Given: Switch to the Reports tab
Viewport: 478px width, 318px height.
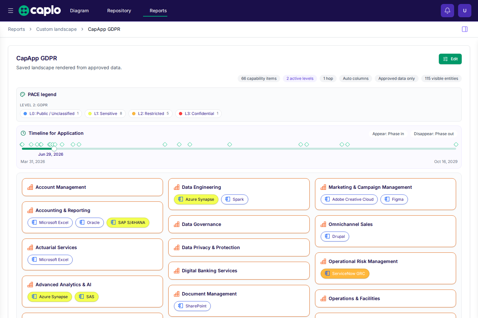Looking at the screenshot, I should coord(158,11).
